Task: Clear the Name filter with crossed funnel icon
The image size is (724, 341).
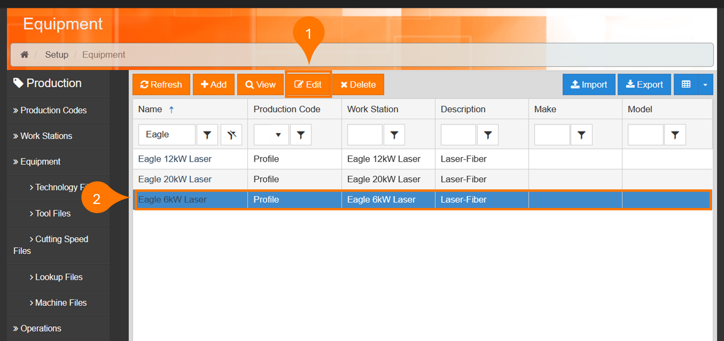Action: tap(231, 135)
